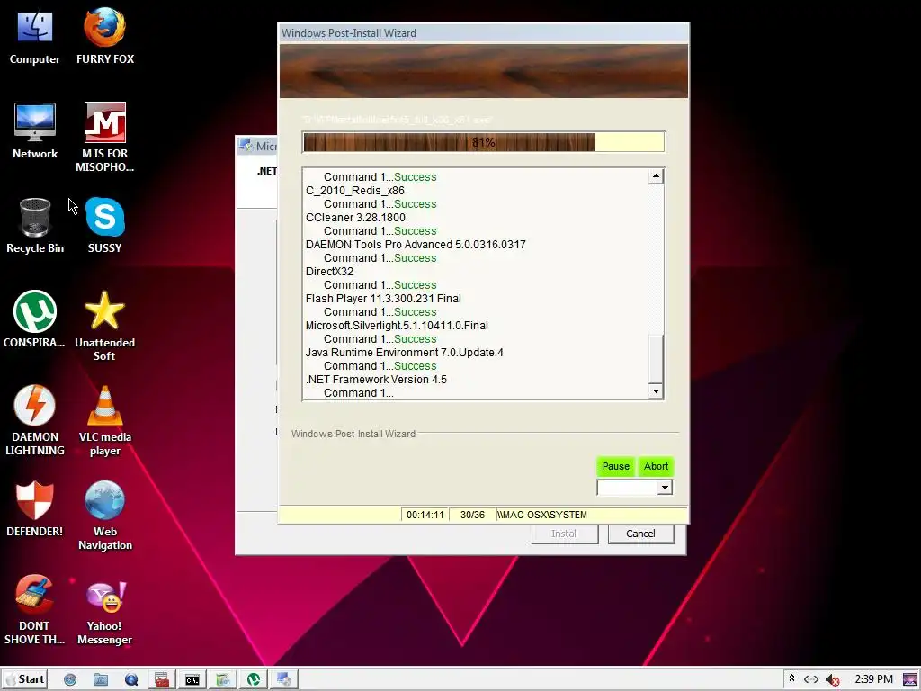
Task: Select the Microsoft.Silverlight.5.1.10411.0.Final entry
Action: (397, 326)
